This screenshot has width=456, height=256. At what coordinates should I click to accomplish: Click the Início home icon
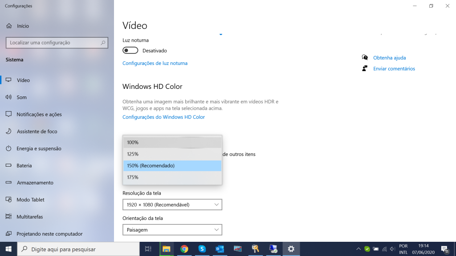[8, 26]
